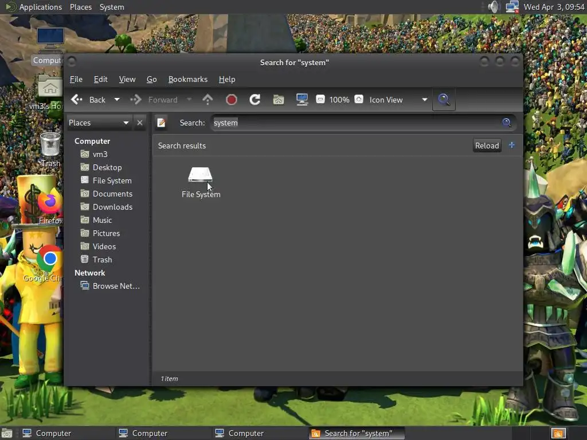Click the Computer section header in sidebar

tap(92, 141)
